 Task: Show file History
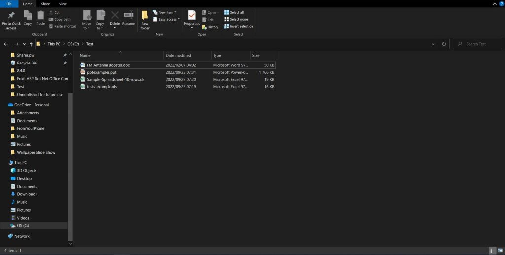(210, 27)
